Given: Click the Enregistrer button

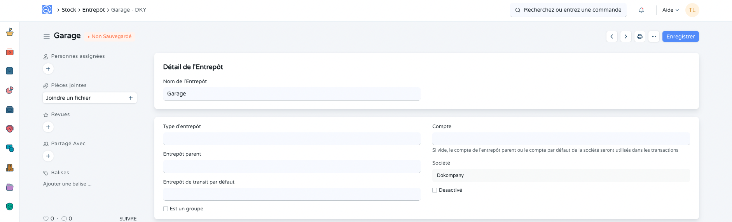Looking at the screenshot, I should pos(680,36).
